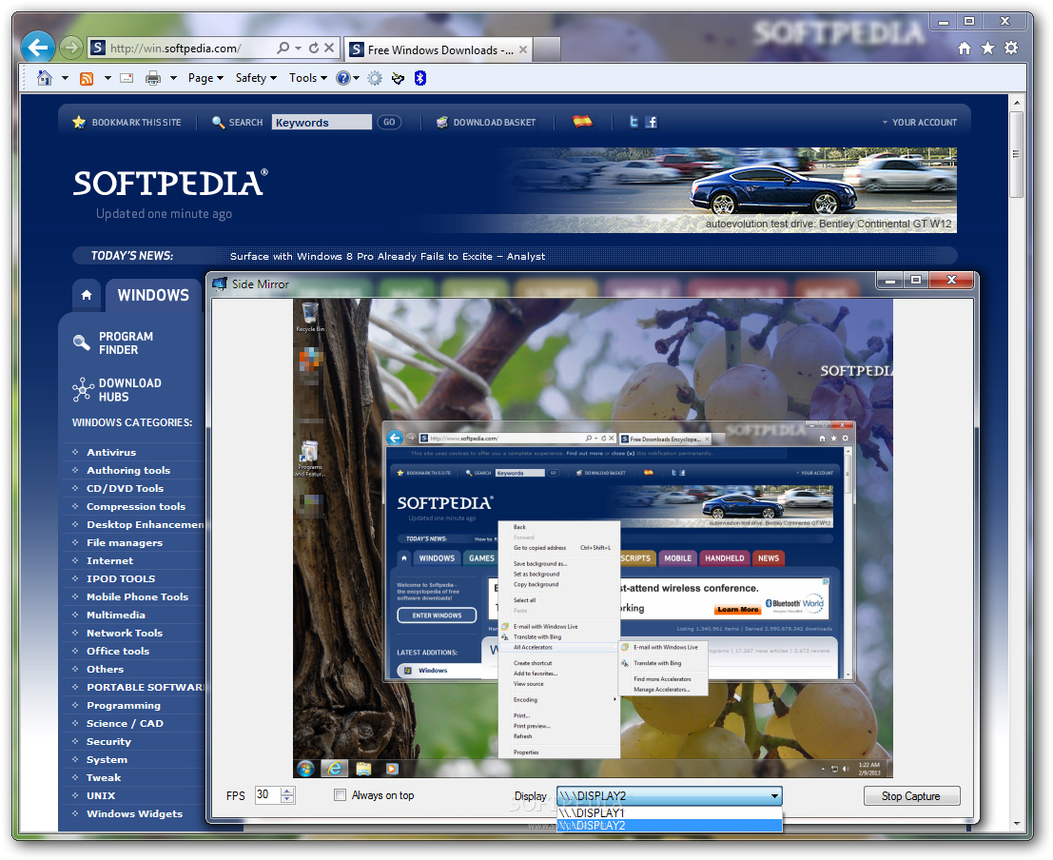Decrease the FPS value with down arrow
1053x860 pixels.
(x=287, y=799)
